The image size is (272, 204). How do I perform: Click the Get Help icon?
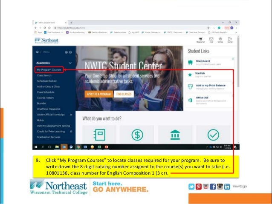click(x=220, y=39)
